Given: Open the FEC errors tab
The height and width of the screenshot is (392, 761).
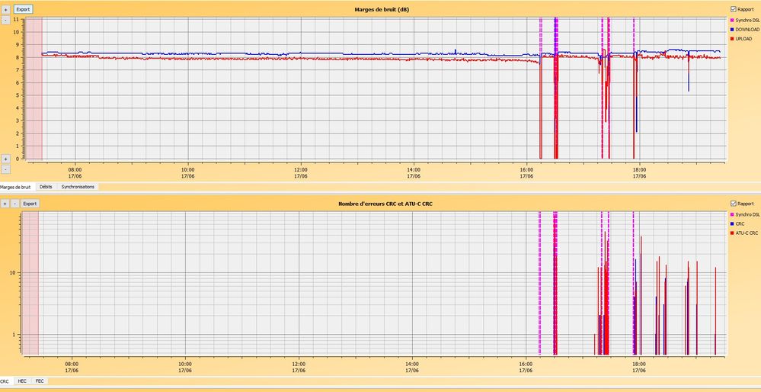Looking at the screenshot, I should (40, 381).
